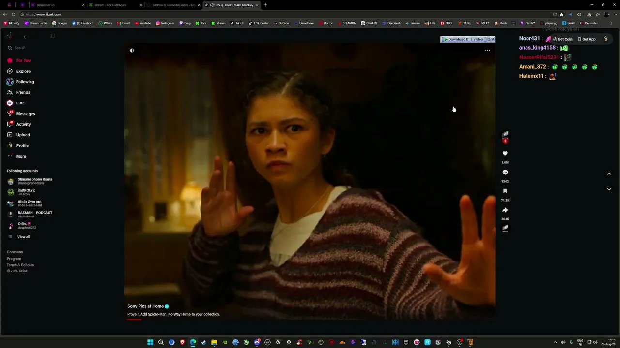Open the Slimane phone draria account

pos(30,181)
